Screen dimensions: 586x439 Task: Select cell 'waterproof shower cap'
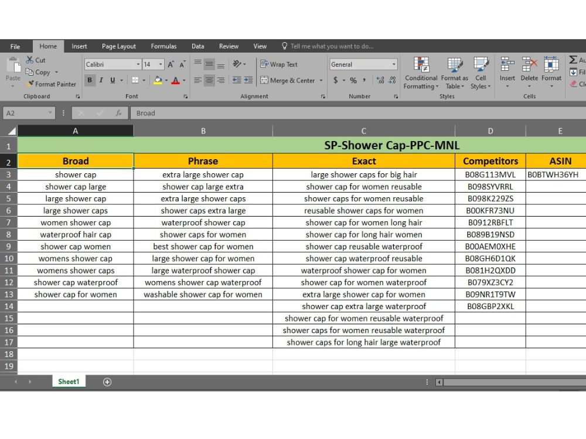tap(203, 222)
